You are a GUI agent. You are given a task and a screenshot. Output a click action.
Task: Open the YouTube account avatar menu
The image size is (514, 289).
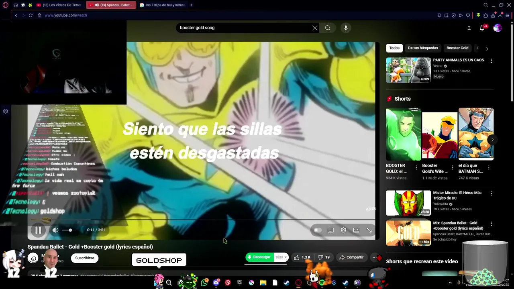pos(498,28)
